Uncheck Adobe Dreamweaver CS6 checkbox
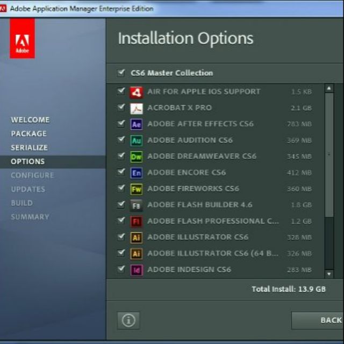This screenshot has height=344, width=344. pos(121,155)
